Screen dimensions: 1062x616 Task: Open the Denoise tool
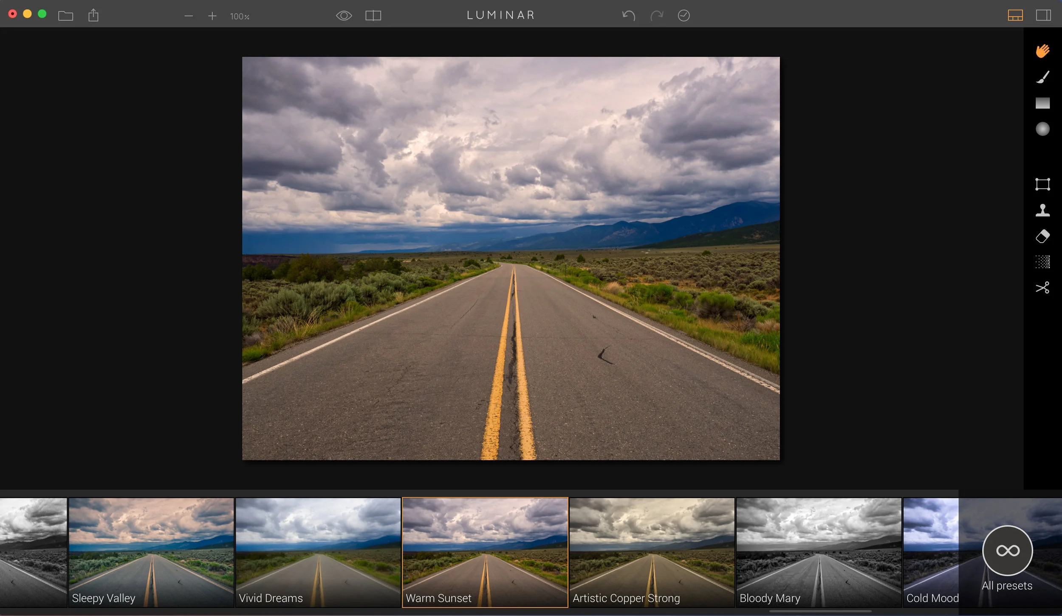(1042, 262)
